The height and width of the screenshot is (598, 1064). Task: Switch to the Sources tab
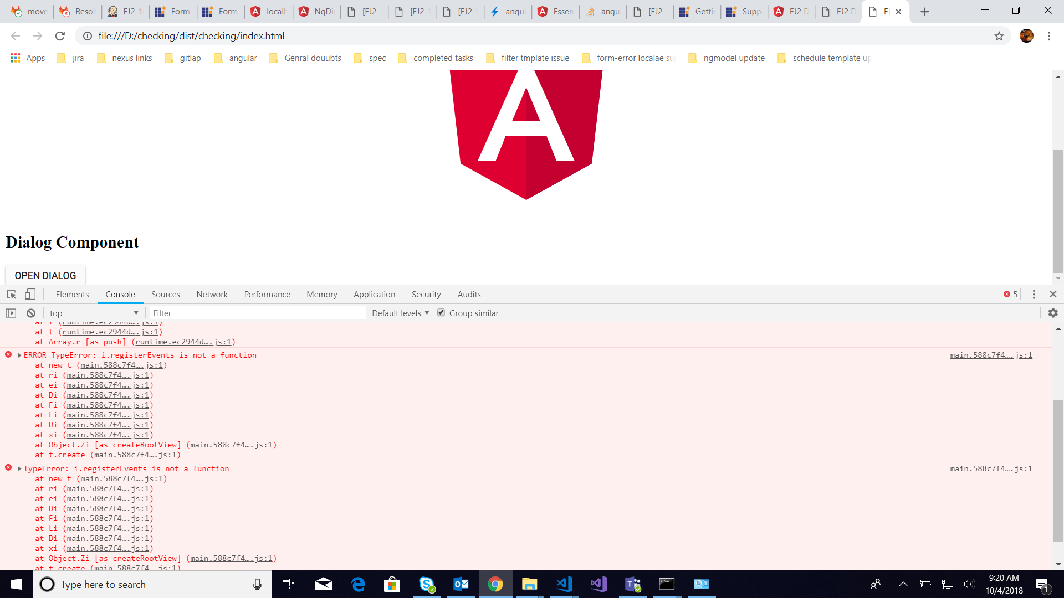pyautogui.click(x=165, y=294)
